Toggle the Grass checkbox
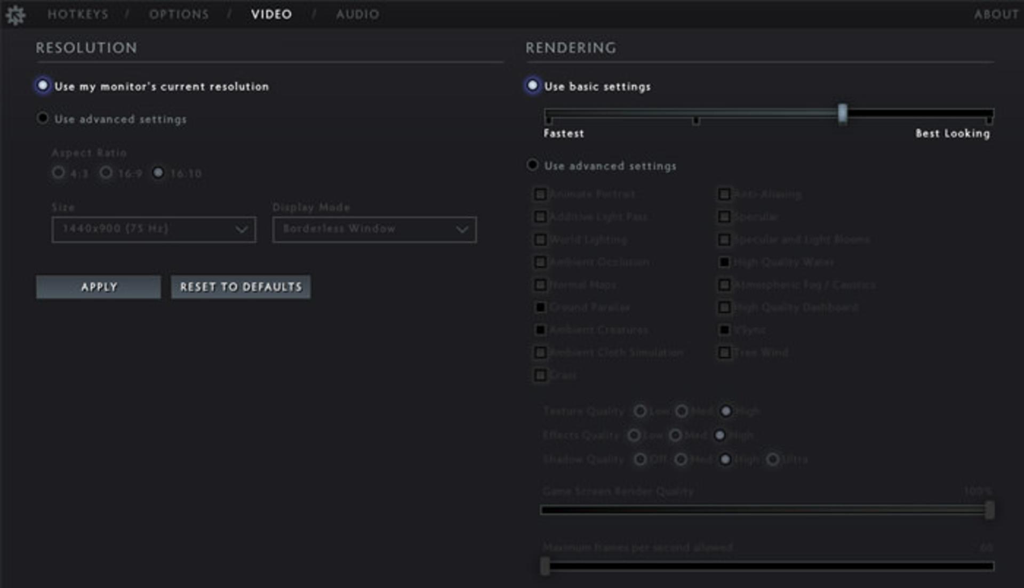 540,375
